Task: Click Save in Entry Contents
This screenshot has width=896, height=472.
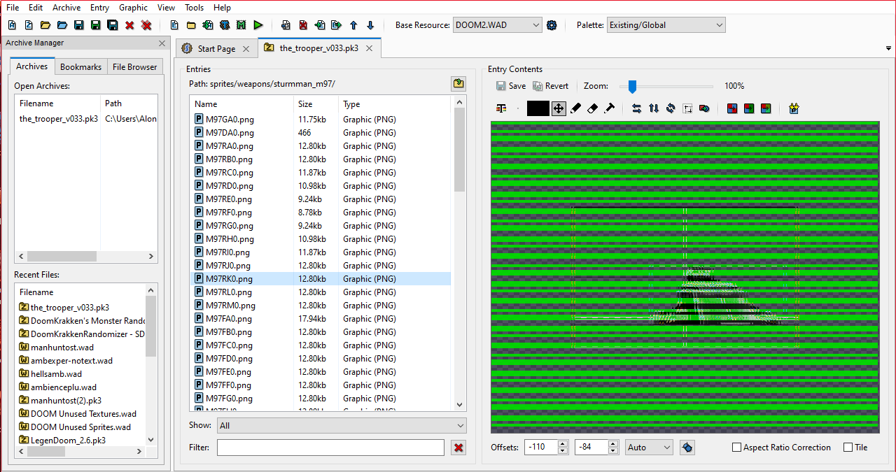Action: tap(511, 86)
